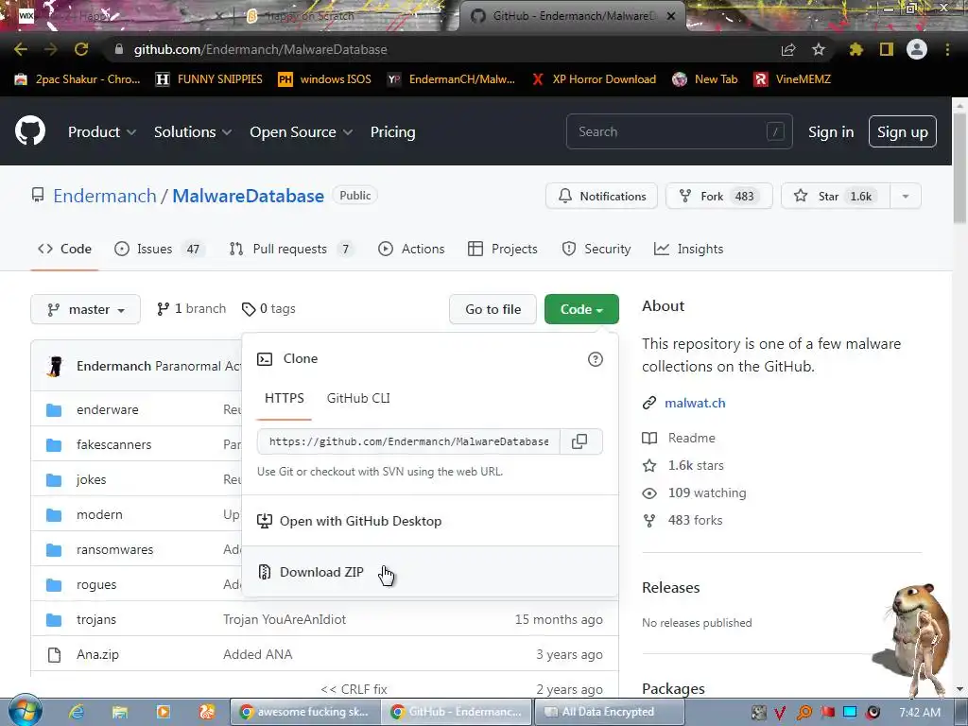Open Windows Explorer from taskbar
Viewport: 968px width, 726px height.
pyautogui.click(x=119, y=712)
